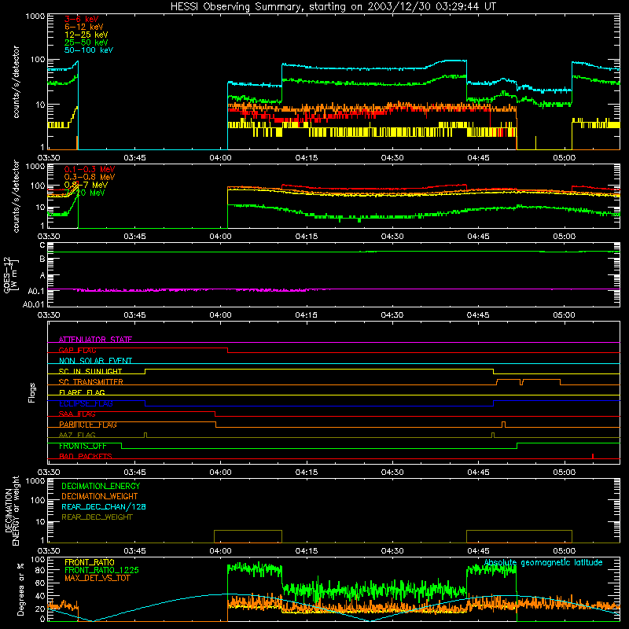Select the 6-12 keV legend label

coord(84,27)
